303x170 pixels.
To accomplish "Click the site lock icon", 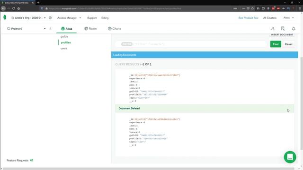I will click(46, 8).
